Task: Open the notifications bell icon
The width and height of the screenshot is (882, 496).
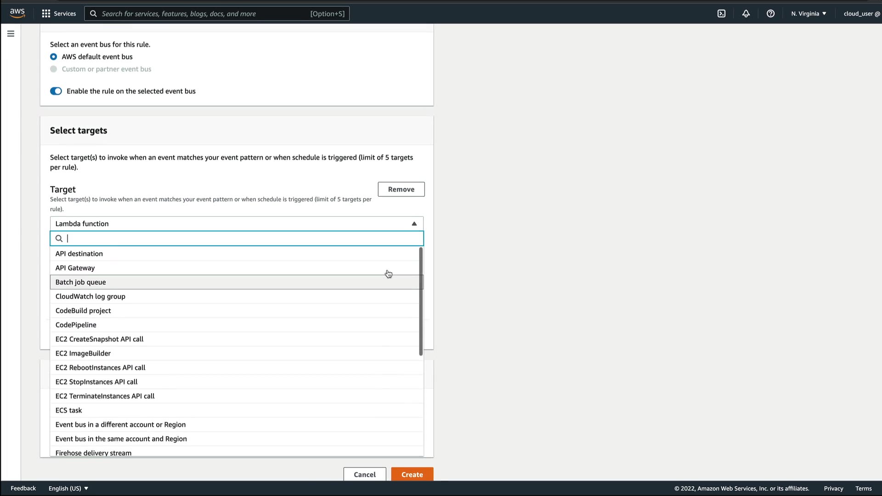Action: point(746,14)
